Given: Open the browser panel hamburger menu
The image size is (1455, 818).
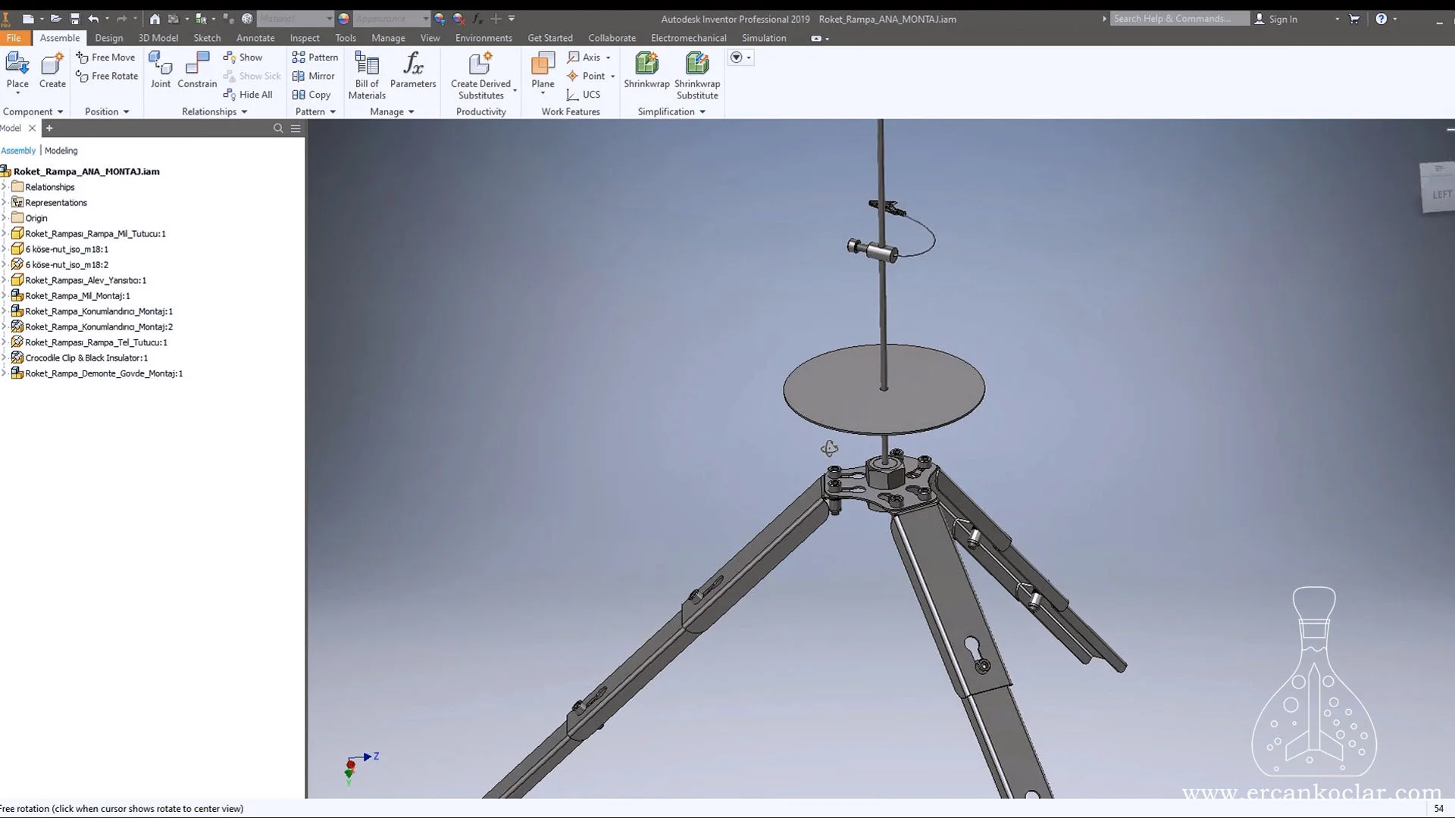Looking at the screenshot, I should [x=296, y=128].
